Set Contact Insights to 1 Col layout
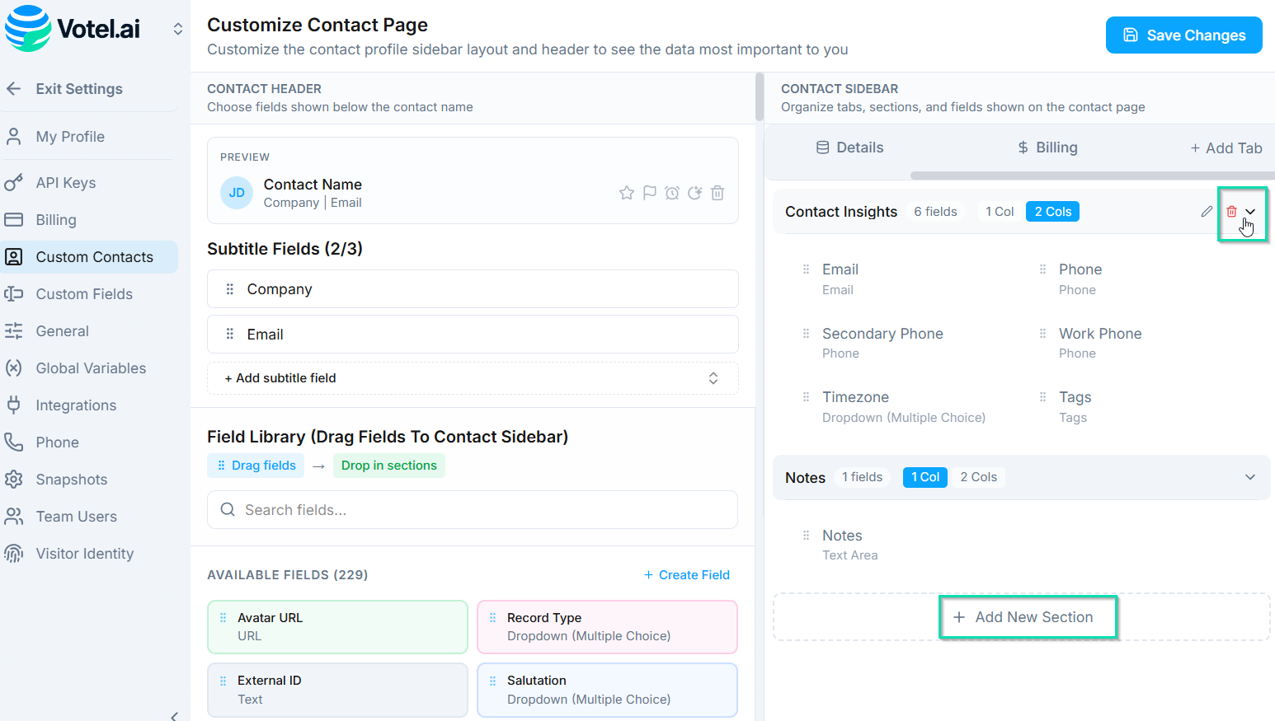 [x=999, y=212]
